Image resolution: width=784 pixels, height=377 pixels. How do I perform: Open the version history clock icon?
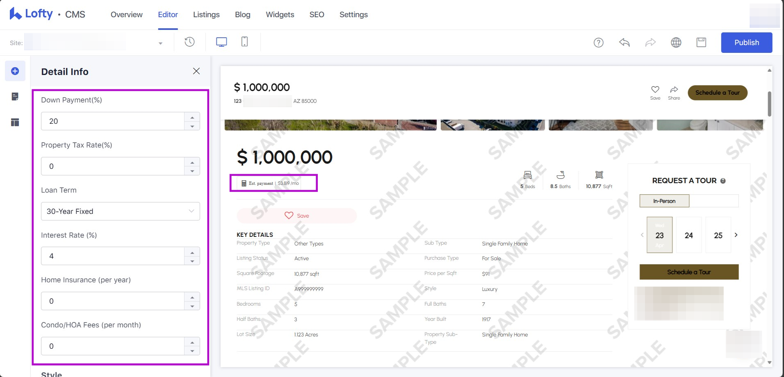[x=189, y=42]
